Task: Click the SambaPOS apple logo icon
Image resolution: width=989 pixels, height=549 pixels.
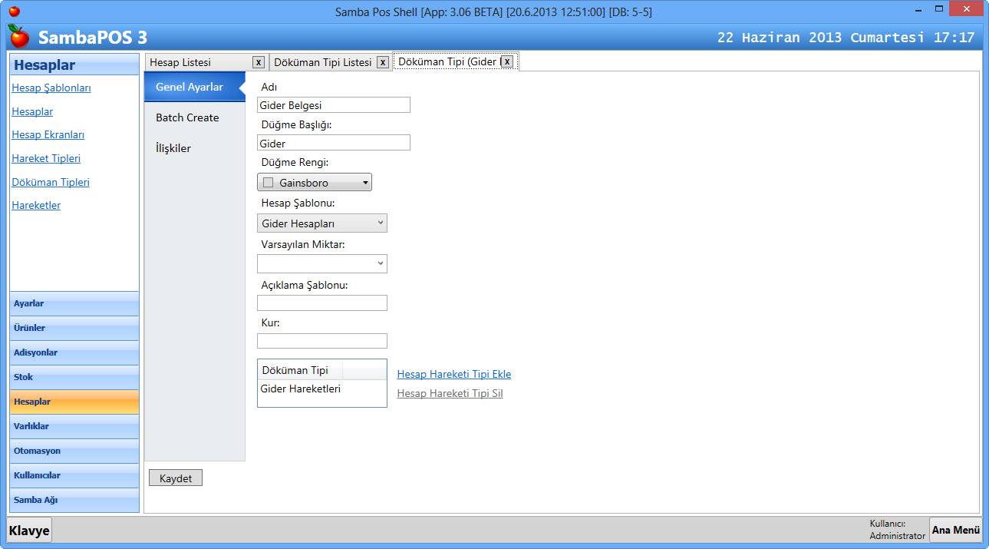Action: coord(18,36)
